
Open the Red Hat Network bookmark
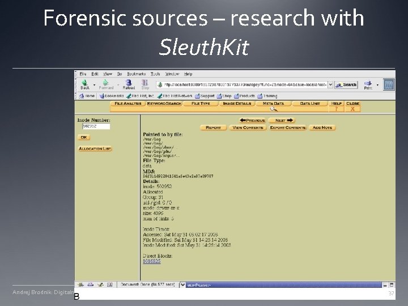[175, 96]
